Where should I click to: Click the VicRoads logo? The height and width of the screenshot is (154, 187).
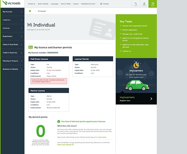coord(12,3)
